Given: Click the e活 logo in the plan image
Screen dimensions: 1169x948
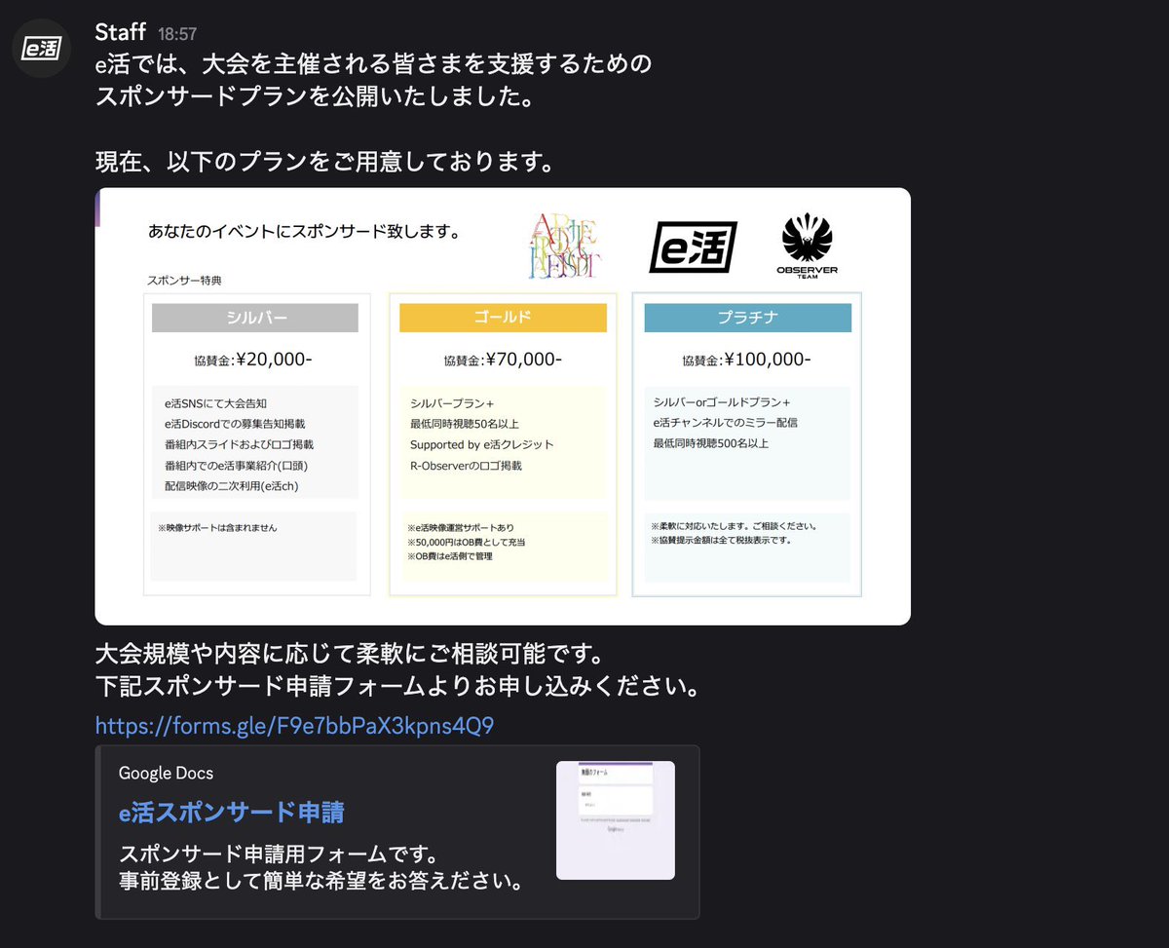Looking at the screenshot, I should (693, 246).
